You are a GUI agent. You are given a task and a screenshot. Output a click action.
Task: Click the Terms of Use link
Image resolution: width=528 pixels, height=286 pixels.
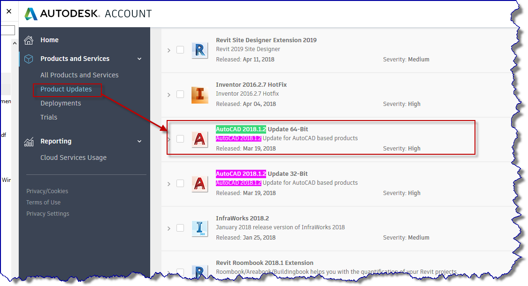(43, 202)
